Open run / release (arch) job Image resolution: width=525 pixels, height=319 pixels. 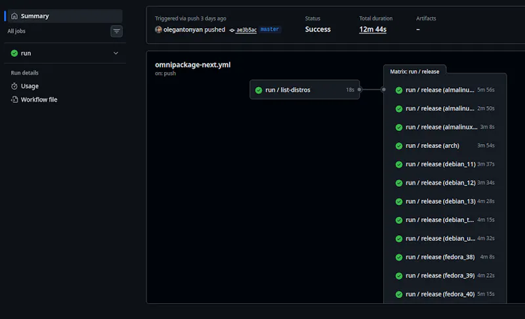click(x=445, y=145)
